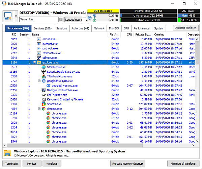Select svchost.exe with PID 7140
The image size is (202, 169).
tap(99, 48)
